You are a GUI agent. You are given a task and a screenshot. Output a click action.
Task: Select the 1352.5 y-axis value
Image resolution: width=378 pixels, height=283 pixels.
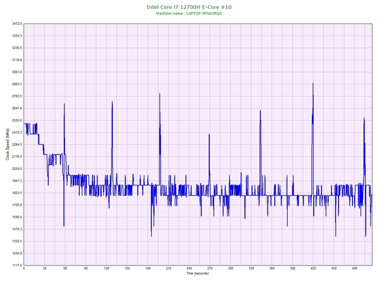point(17,241)
